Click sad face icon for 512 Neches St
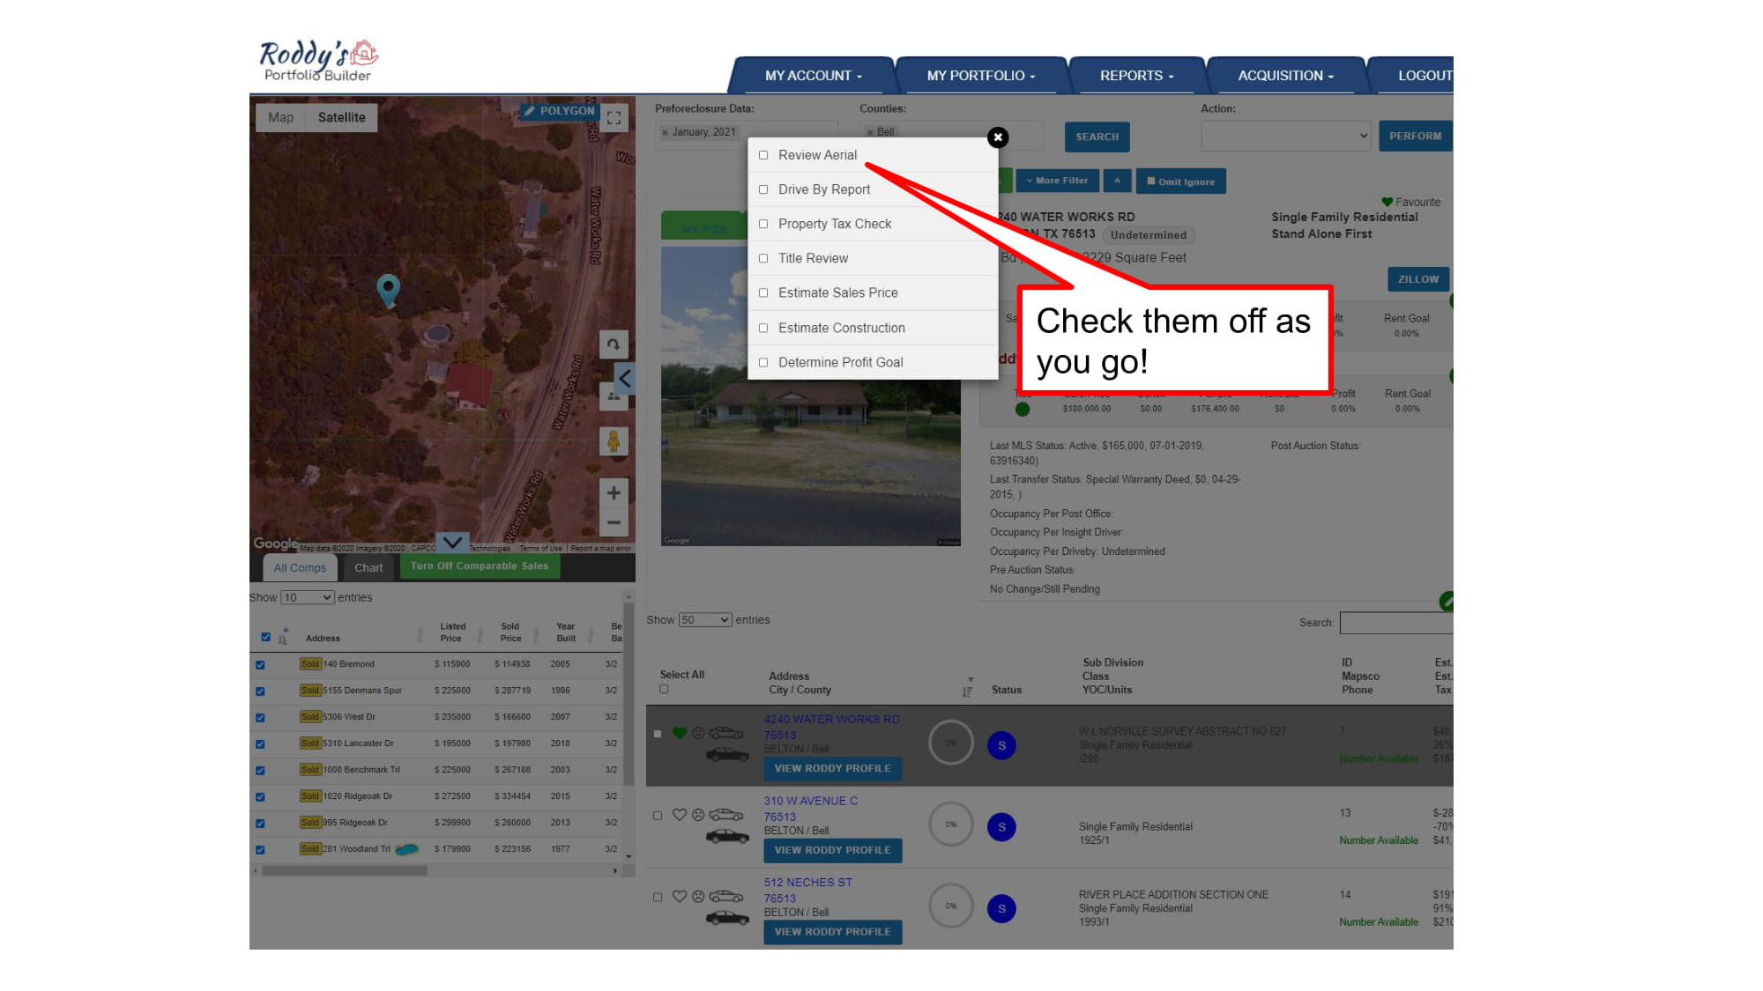The width and height of the screenshot is (1763, 991). pos(698,897)
